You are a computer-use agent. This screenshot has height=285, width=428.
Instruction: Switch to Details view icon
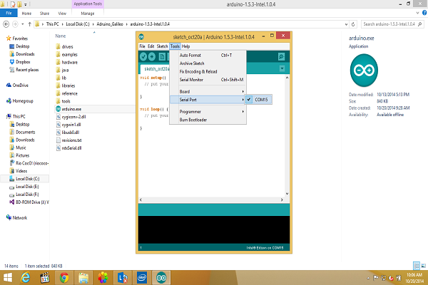tap(417, 265)
